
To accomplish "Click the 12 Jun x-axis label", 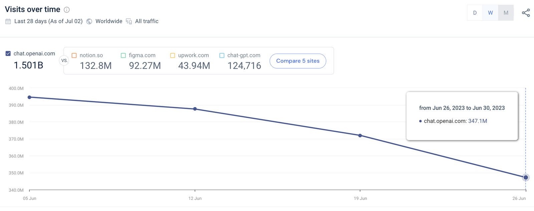I will click(195, 198).
